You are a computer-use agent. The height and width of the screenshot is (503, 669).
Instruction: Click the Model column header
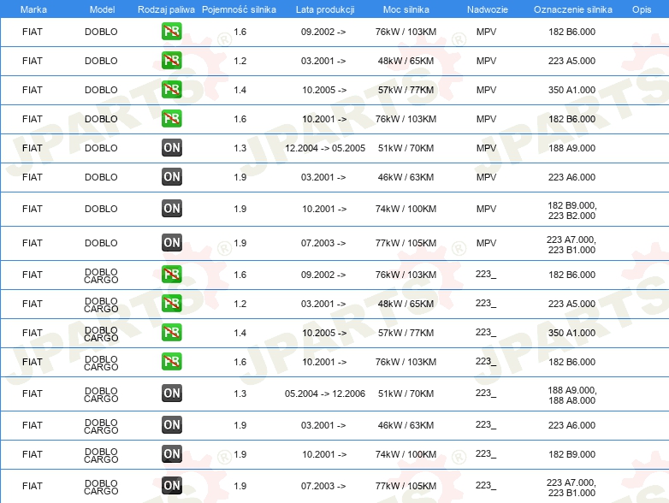click(x=102, y=9)
